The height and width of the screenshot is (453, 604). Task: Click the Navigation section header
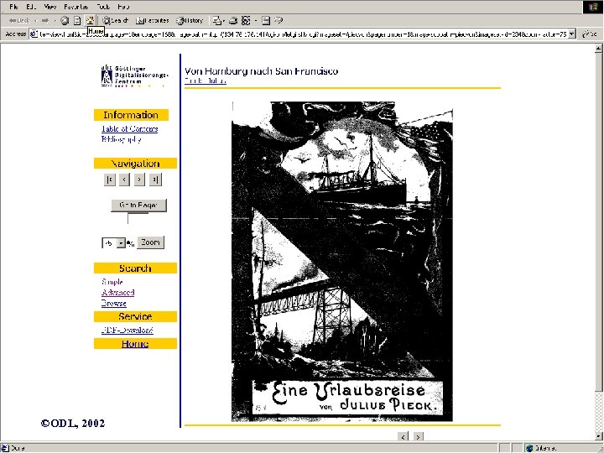tap(135, 164)
